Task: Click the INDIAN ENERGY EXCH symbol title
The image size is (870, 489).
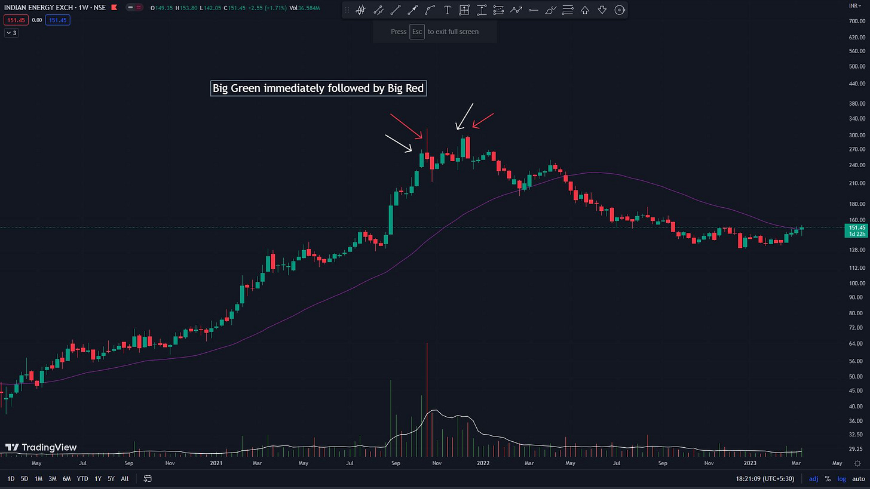Action: pos(38,7)
